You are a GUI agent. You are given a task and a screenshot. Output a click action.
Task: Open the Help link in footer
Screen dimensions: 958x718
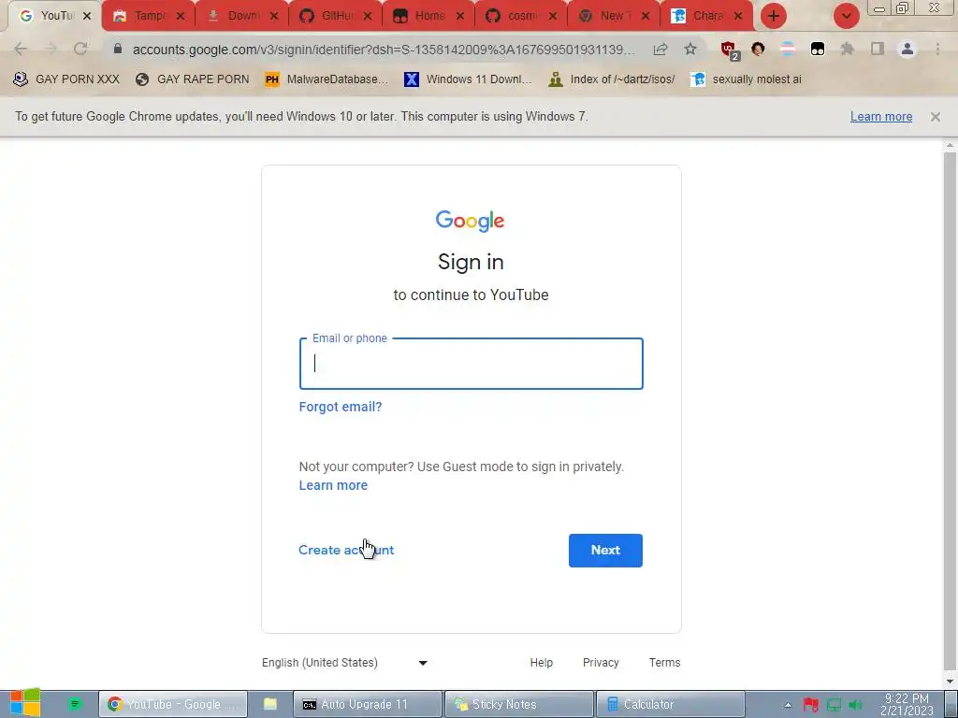coord(542,663)
